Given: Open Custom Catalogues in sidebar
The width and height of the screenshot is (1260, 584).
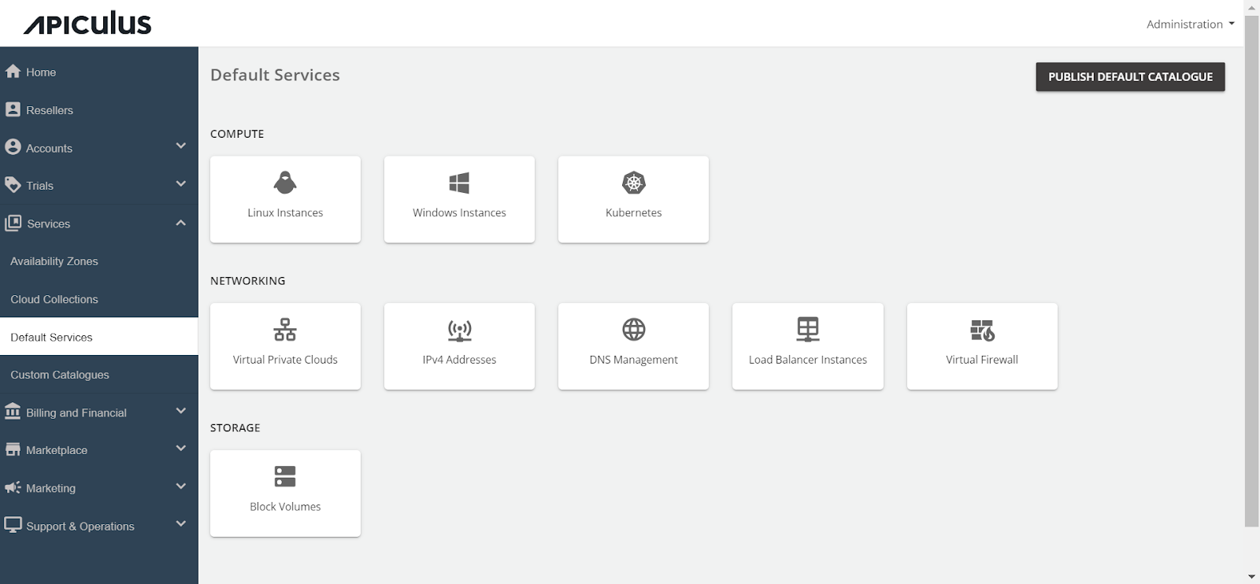Looking at the screenshot, I should tap(60, 375).
